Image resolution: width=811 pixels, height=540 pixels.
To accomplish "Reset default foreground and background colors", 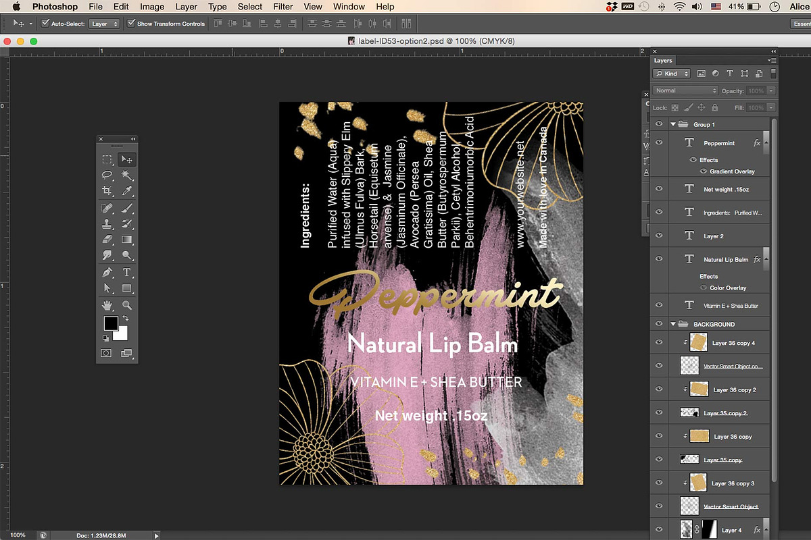I will (x=105, y=338).
